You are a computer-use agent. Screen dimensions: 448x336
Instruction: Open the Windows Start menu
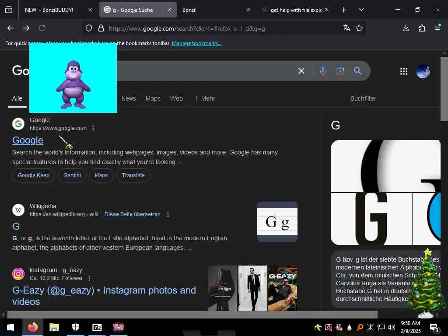10,327
